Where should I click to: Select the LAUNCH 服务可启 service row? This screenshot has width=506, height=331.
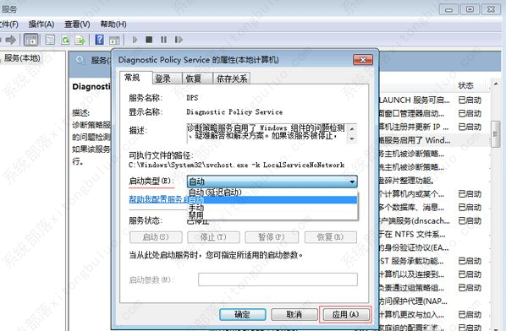(433, 100)
